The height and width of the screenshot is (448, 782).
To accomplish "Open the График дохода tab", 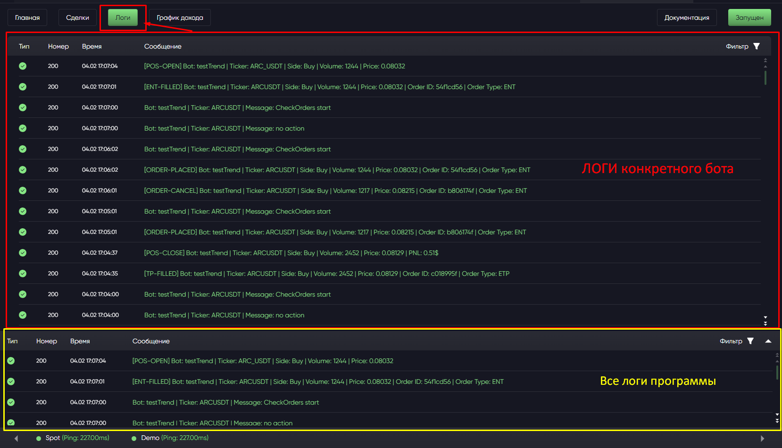I will (180, 17).
